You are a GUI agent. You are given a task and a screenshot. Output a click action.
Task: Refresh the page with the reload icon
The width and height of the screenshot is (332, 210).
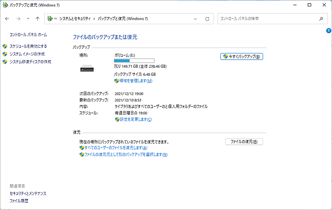pyautogui.click(x=207, y=19)
